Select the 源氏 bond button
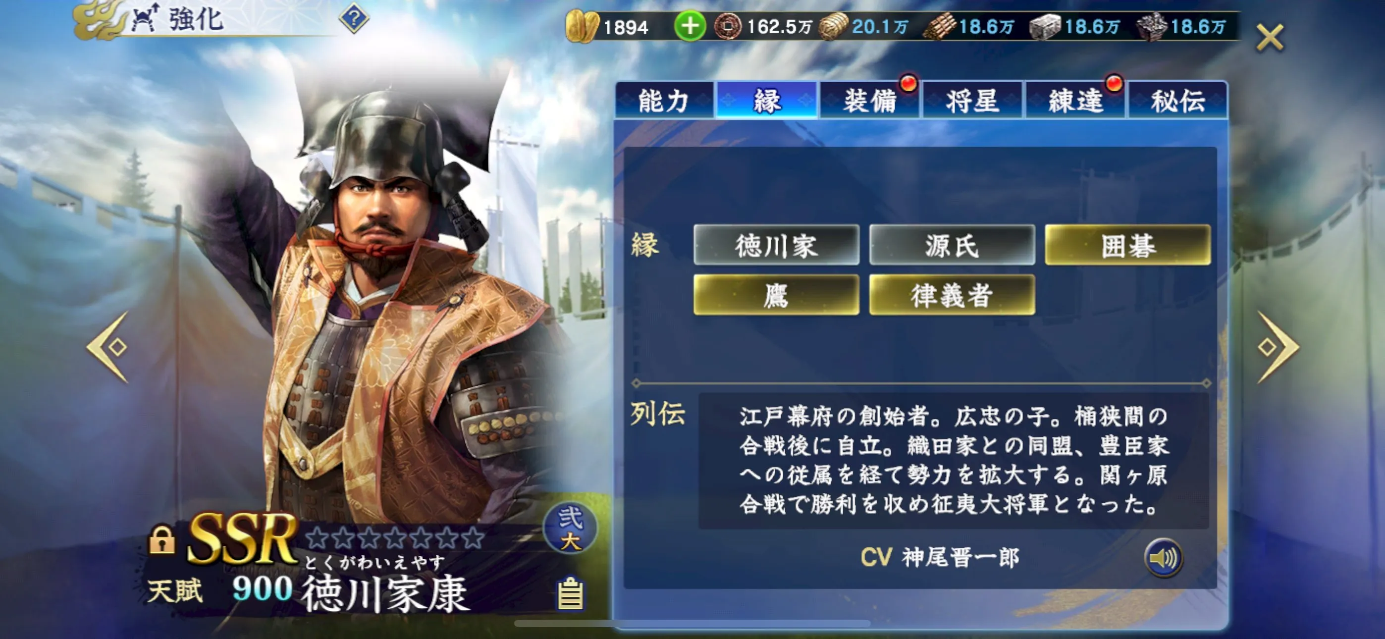This screenshot has height=639, width=1385. [952, 245]
